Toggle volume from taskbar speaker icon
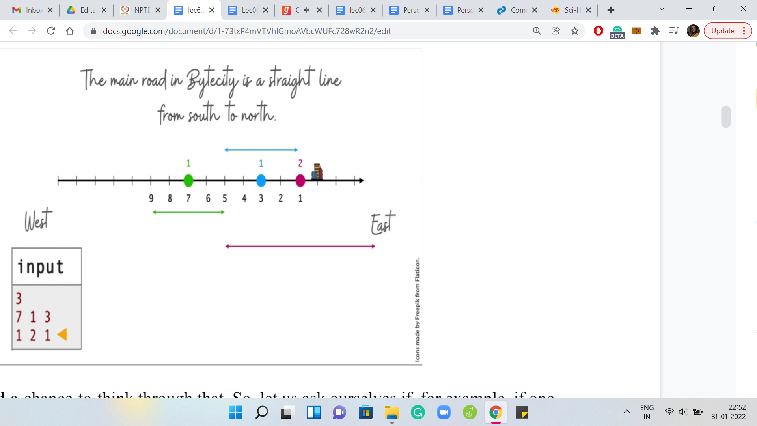 point(683,412)
